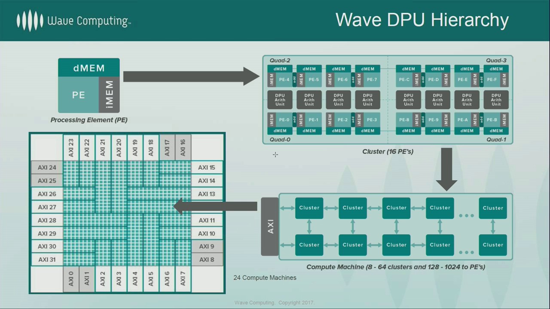Click the Quad-0 label
Viewport: 550px width, 309px height.
click(x=280, y=139)
